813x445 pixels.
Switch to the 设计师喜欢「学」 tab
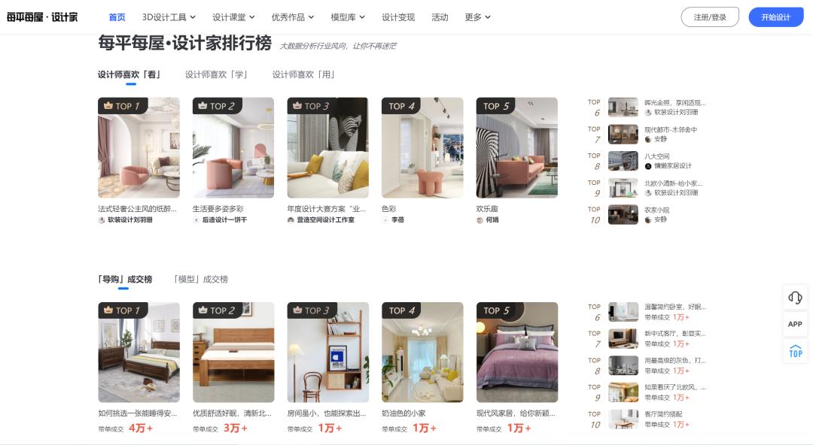(x=216, y=74)
